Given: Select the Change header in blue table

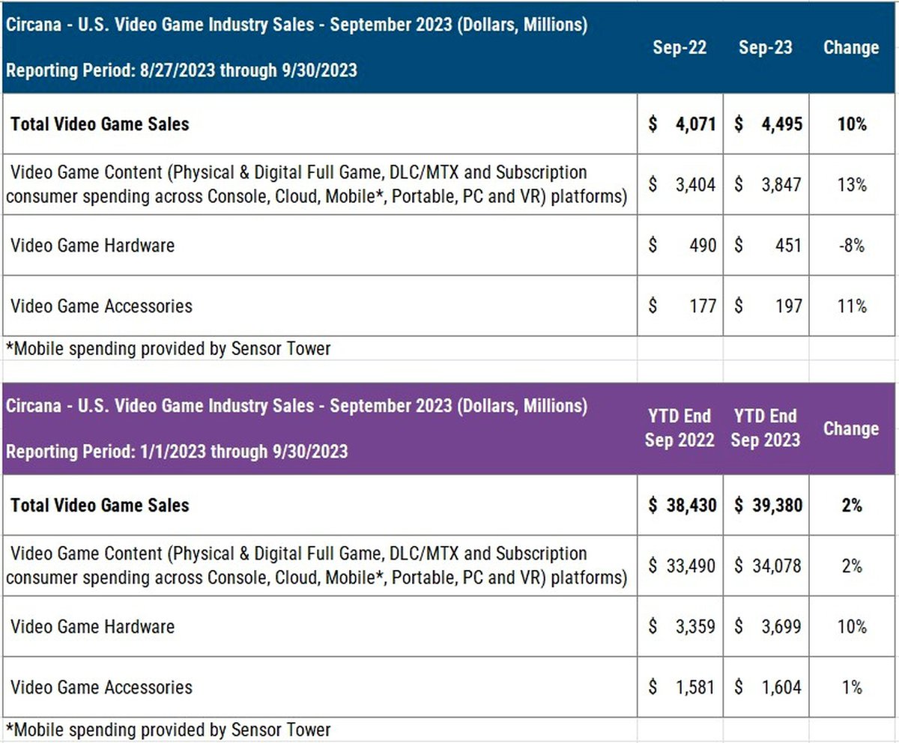Looking at the screenshot, I should click(851, 47).
